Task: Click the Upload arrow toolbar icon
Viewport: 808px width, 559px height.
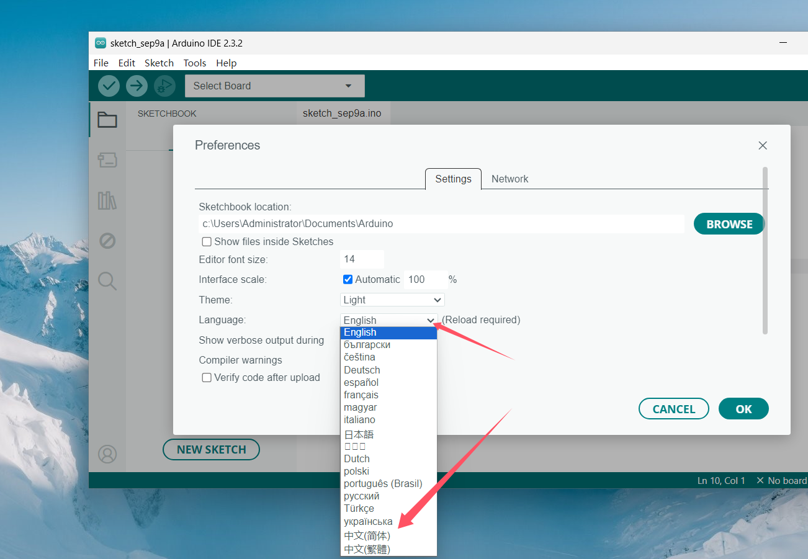Action: 137,86
